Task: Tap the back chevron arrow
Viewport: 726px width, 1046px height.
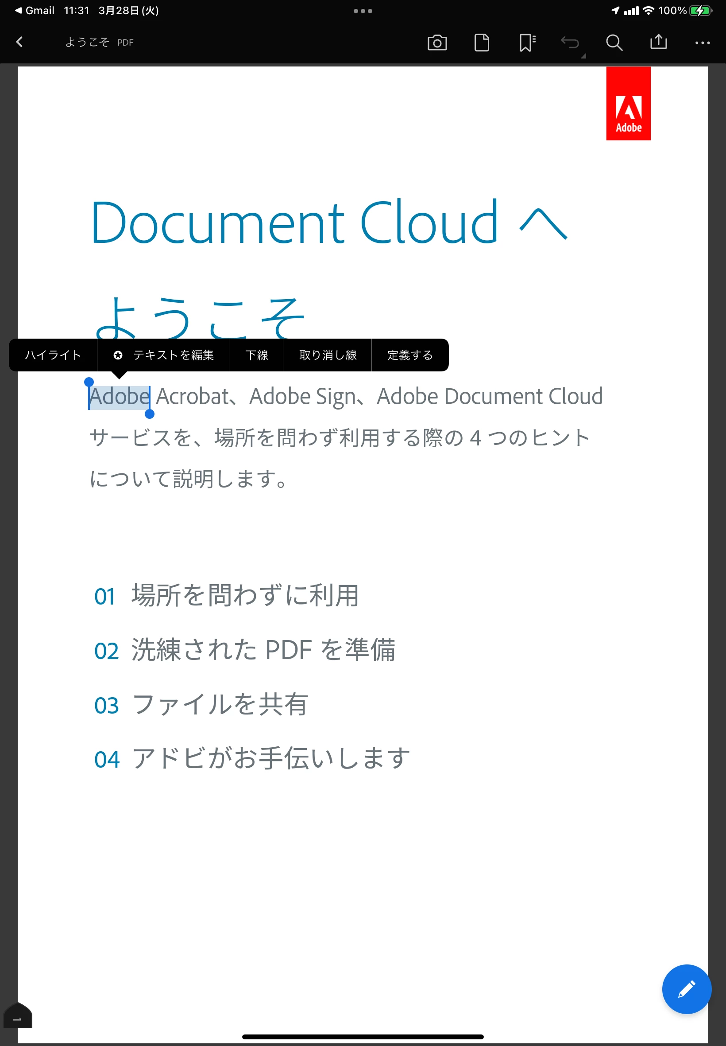Action: pyautogui.click(x=19, y=43)
